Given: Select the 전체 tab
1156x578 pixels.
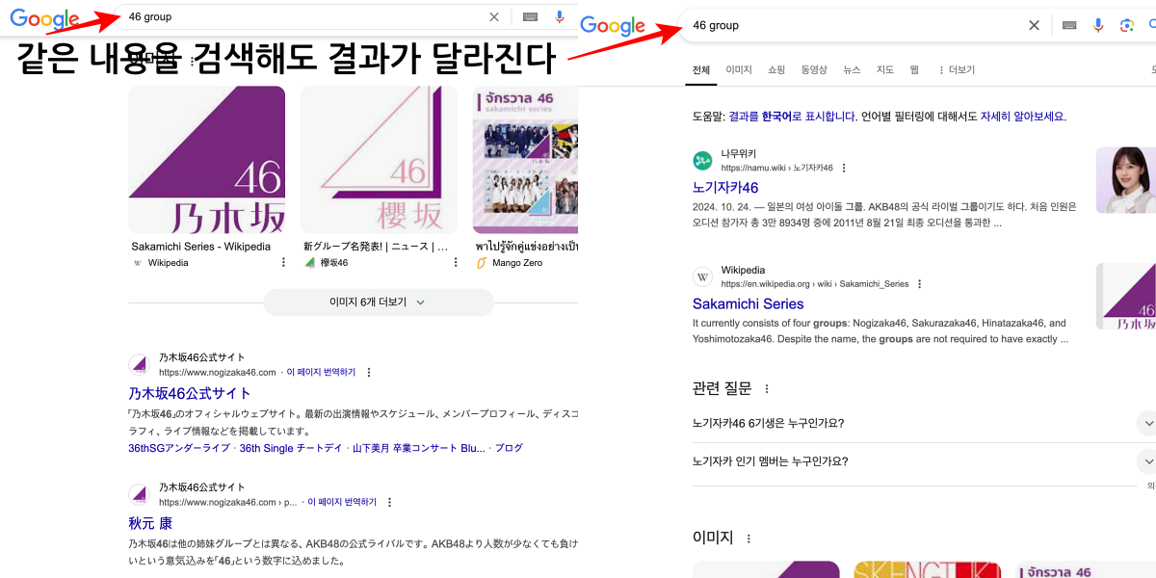Looking at the screenshot, I should (701, 69).
